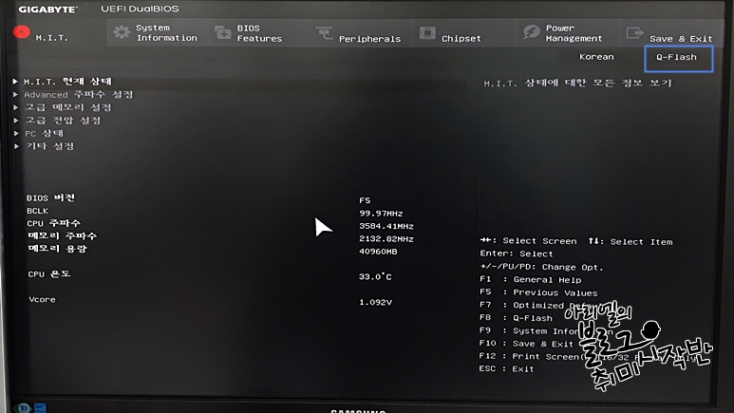Expand arrow beside 고급 메모리 설정

(15, 107)
